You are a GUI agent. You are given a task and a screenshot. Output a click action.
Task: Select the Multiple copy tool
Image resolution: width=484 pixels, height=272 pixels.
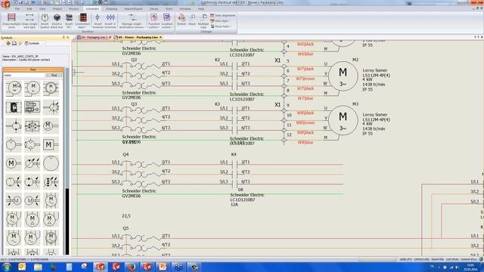(203, 21)
